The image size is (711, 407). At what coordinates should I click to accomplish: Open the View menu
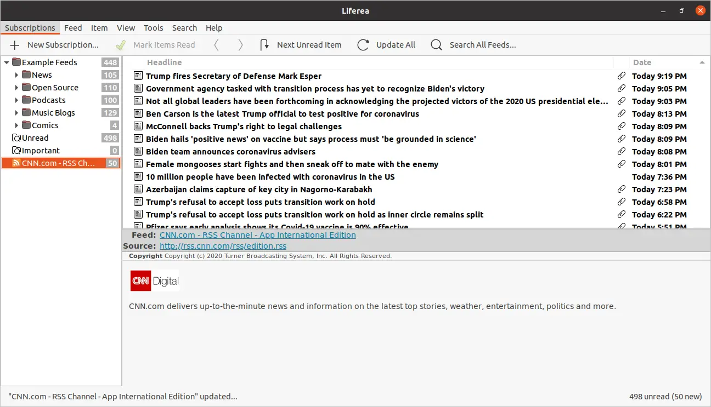pyautogui.click(x=126, y=28)
